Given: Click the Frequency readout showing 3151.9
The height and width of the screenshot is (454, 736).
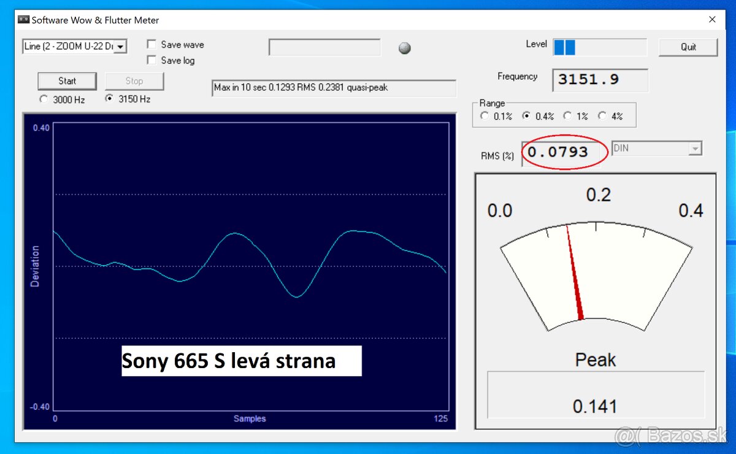Looking at the screenshot, I should (x=599, y=80).
